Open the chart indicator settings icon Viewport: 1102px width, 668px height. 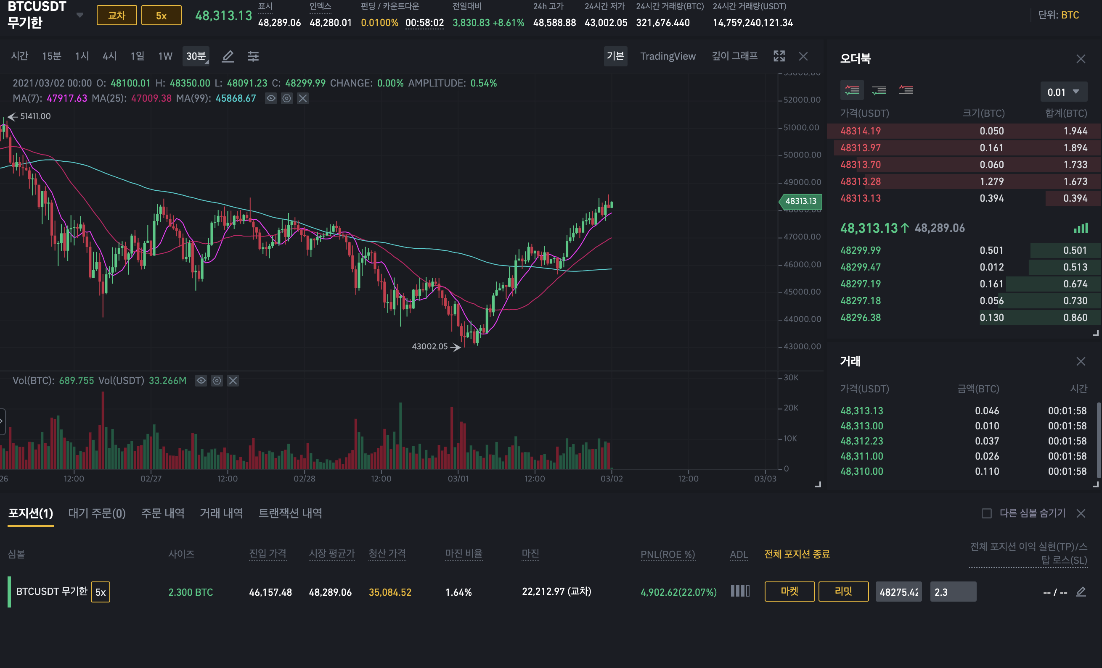(253, 56)
